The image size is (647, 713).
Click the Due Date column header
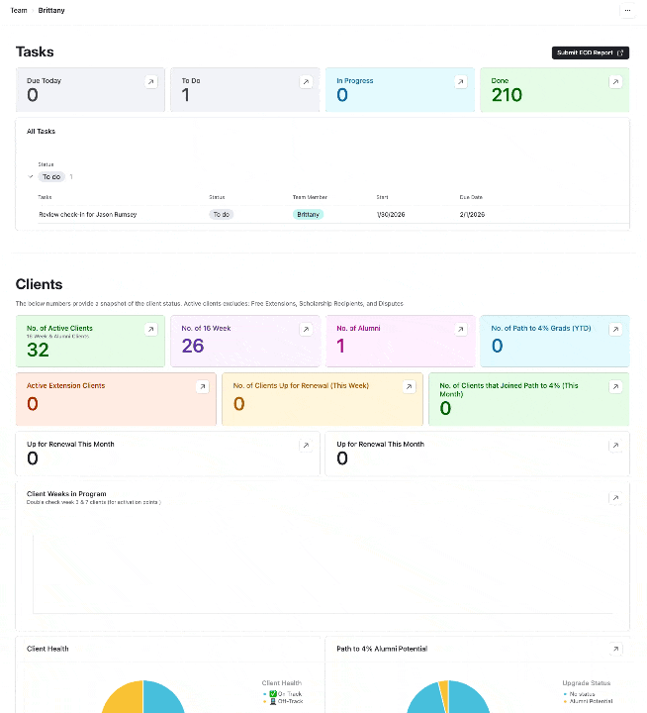(x=471, y=197)
